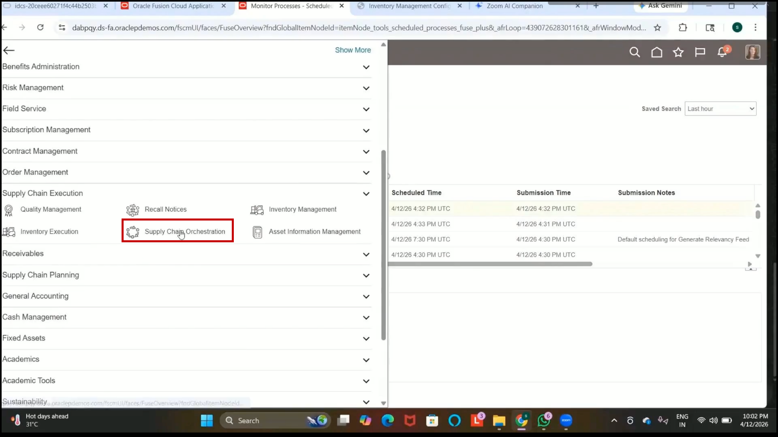The width and height of the screenshot is (778, 437).
Task: Open Microsoft Store from taskbar
Action: (x=432, y=420)
